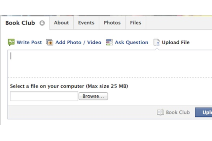Open the Photos tab
This screenshot has width=212, height=141.
[x=112, y=23]
